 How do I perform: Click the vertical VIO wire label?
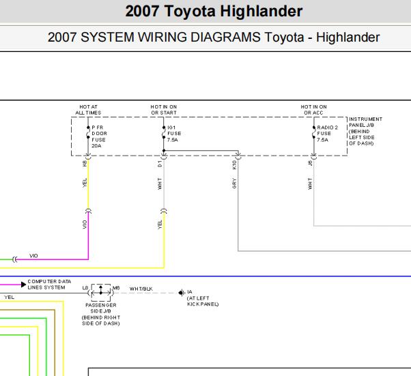pyautogui.click(x=85, y=225)
